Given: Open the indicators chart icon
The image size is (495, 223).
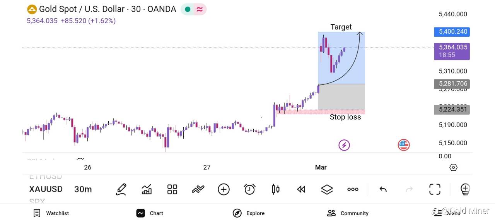Looking at the screenshot, I should [147, 189].
